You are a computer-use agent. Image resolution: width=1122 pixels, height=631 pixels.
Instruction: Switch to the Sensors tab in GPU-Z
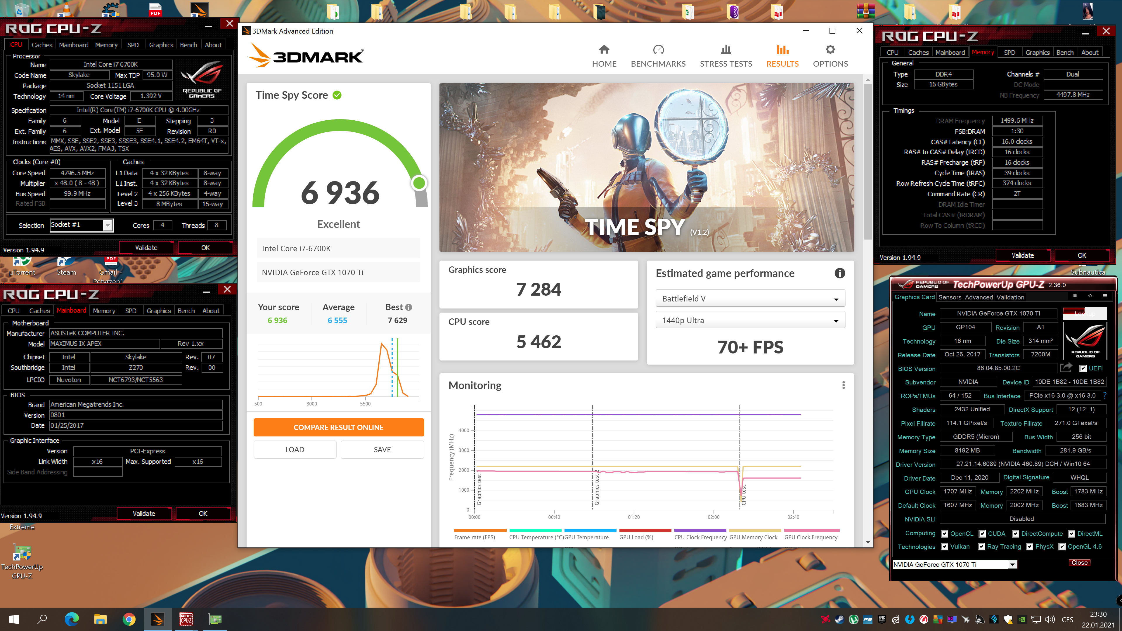point(950,297)
